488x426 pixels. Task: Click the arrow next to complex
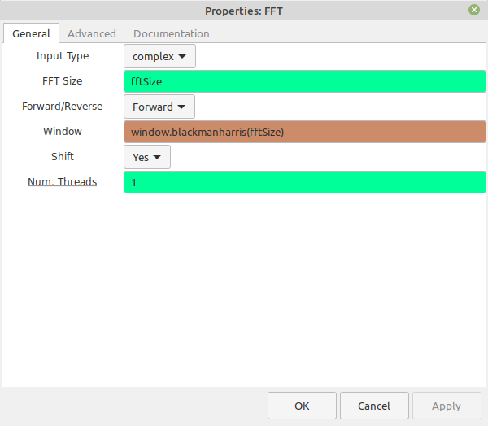click(x=182, y=57)
